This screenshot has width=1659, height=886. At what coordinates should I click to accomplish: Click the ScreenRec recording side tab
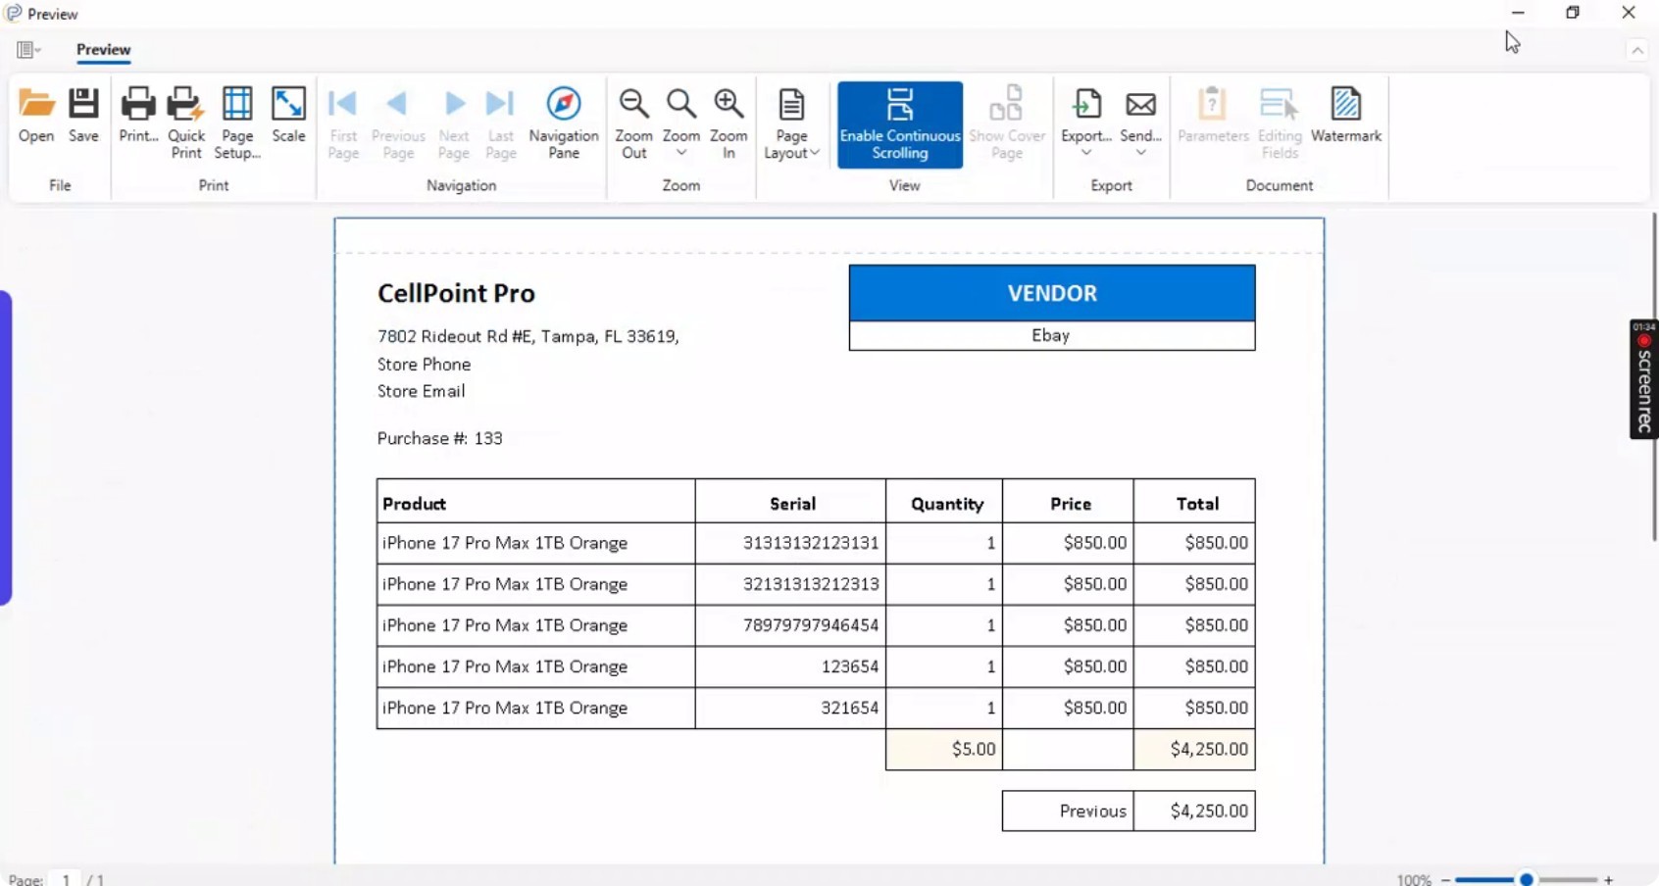click(1644, 378)
